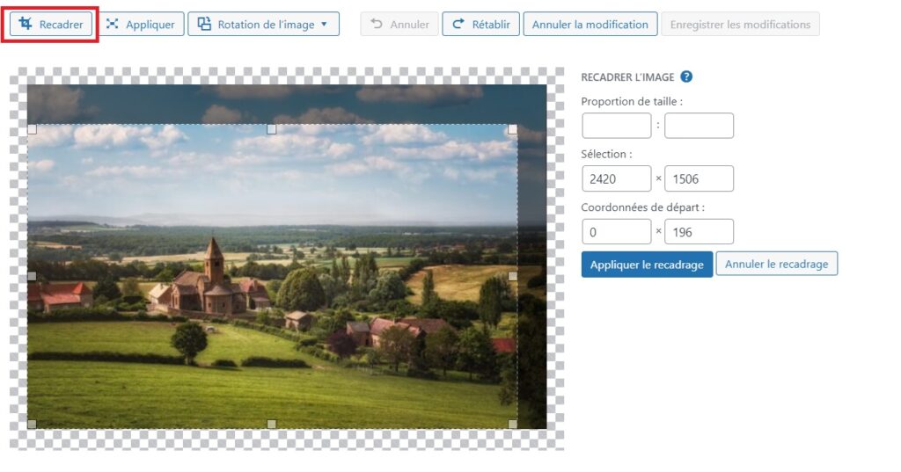Focus the first Proportion de taille field
Image resolution: width=901 pixels, height=472 pixels.
[616, 126]
